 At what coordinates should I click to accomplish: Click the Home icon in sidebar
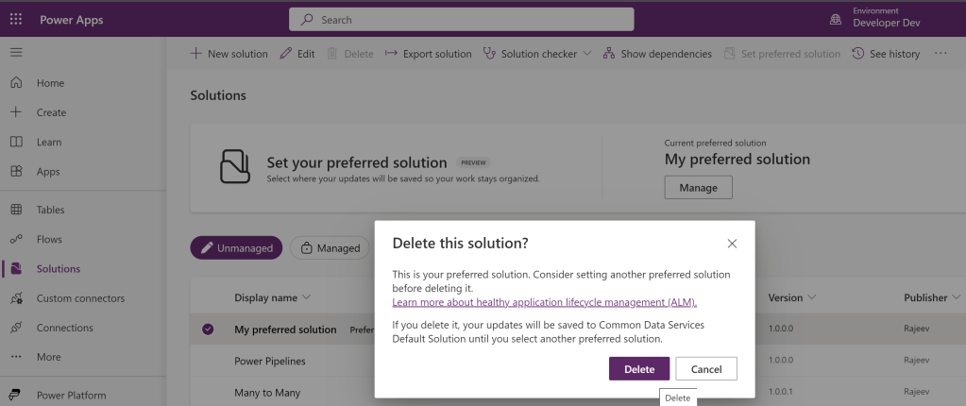(16, 83)
